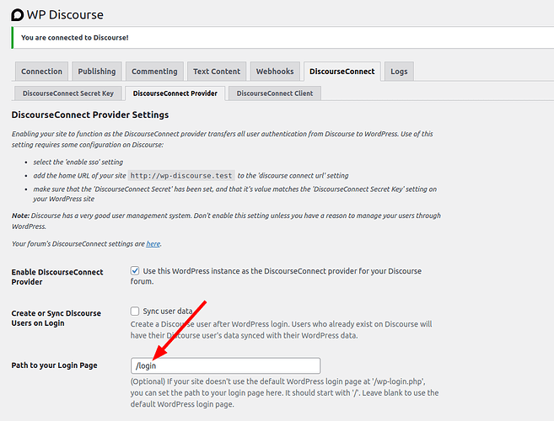Click the 'select the enable sso setting' bullet

tap(78, 162)
